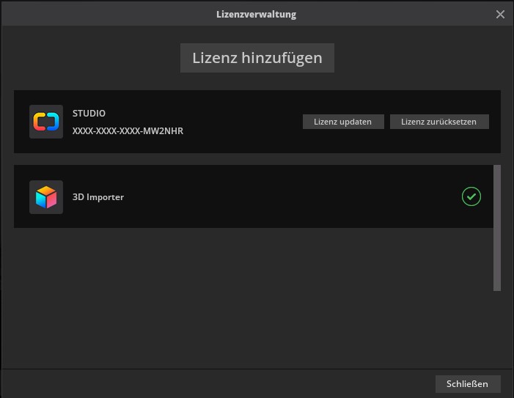The width and height of the screenshot is (514, 398).
Task: Click the empty space left of Schließen
Action: tap(220, 383)
